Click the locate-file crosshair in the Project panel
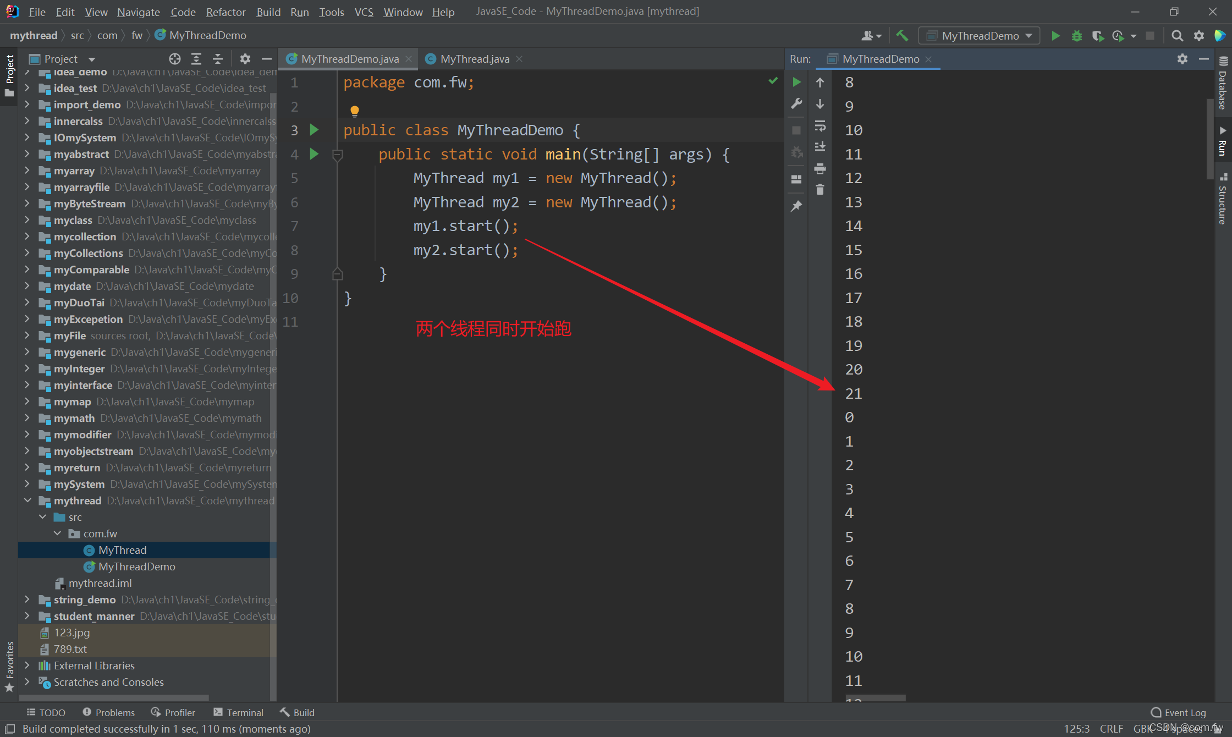This screenshot has height=737, width=1232. pyautogui.click(x=175, y=59)
